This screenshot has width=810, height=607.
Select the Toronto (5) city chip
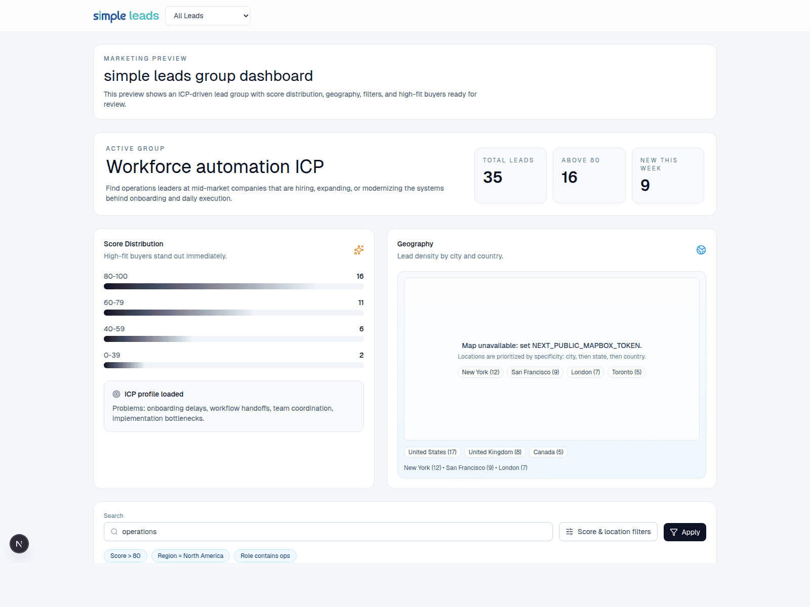[x=626, y=372]
